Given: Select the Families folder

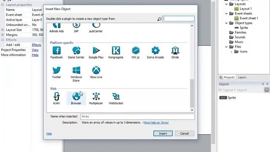Looking at the screenshot, I should point(238,33).
